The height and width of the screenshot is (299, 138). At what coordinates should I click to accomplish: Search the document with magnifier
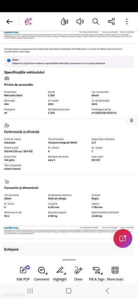click(96, 22)
